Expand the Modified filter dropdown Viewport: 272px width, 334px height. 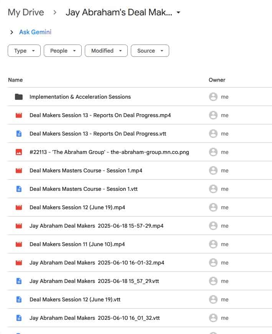click(106, 51)
